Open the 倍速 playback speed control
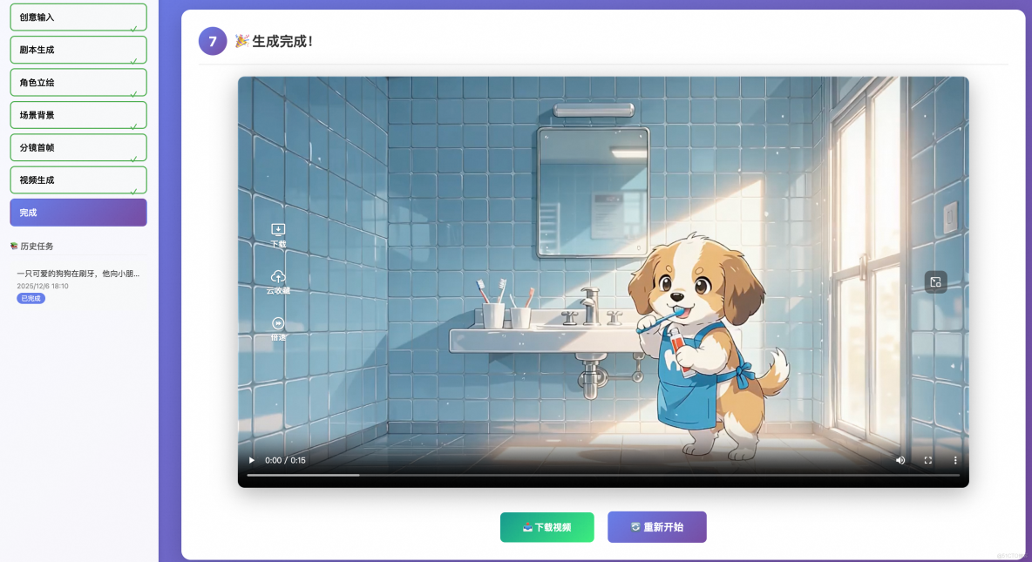1032x562 pixels. click(278, 324)
